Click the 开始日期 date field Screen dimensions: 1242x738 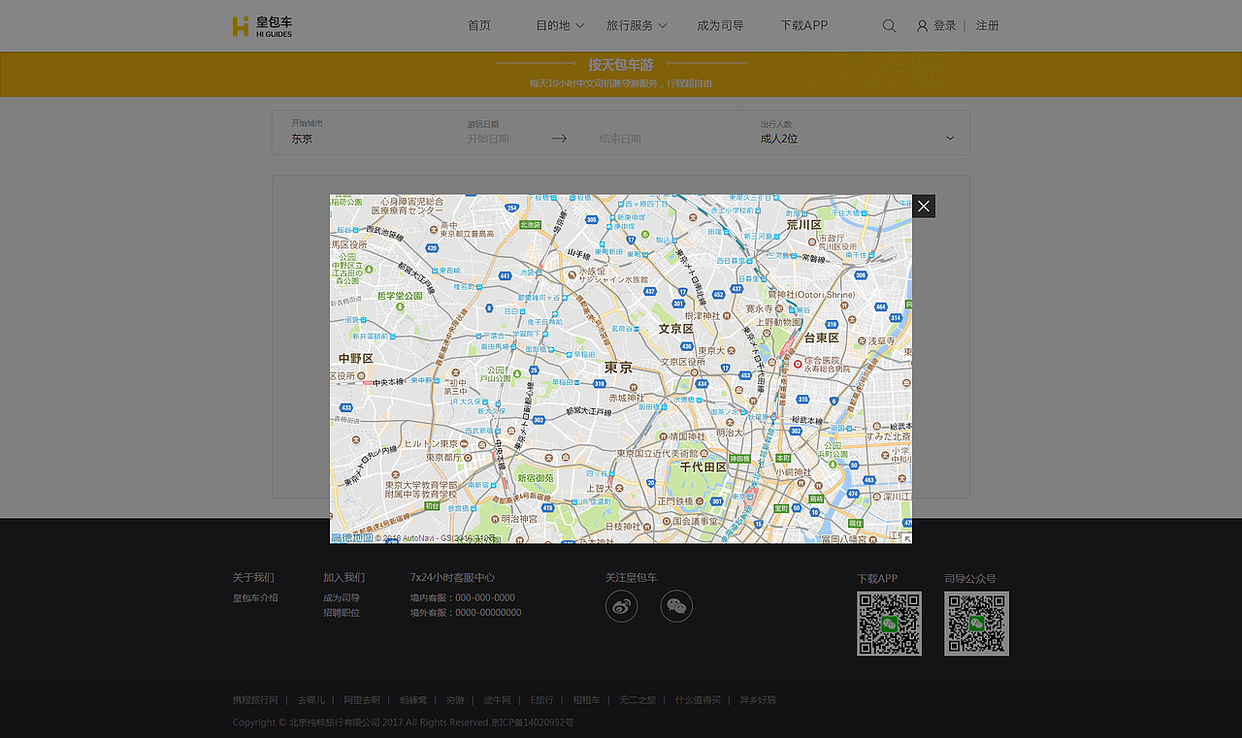pos(488,139)
